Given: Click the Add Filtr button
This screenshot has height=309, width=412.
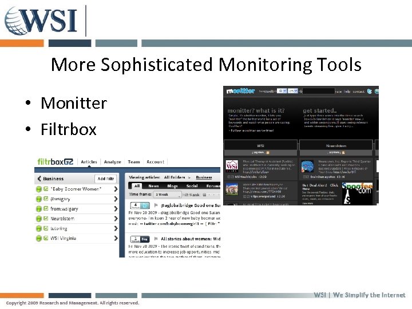Looking at the screenshot, I should [x=106, y=179].
